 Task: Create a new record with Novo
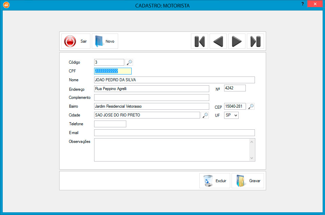pyautogui.click(x=105, y=41)
